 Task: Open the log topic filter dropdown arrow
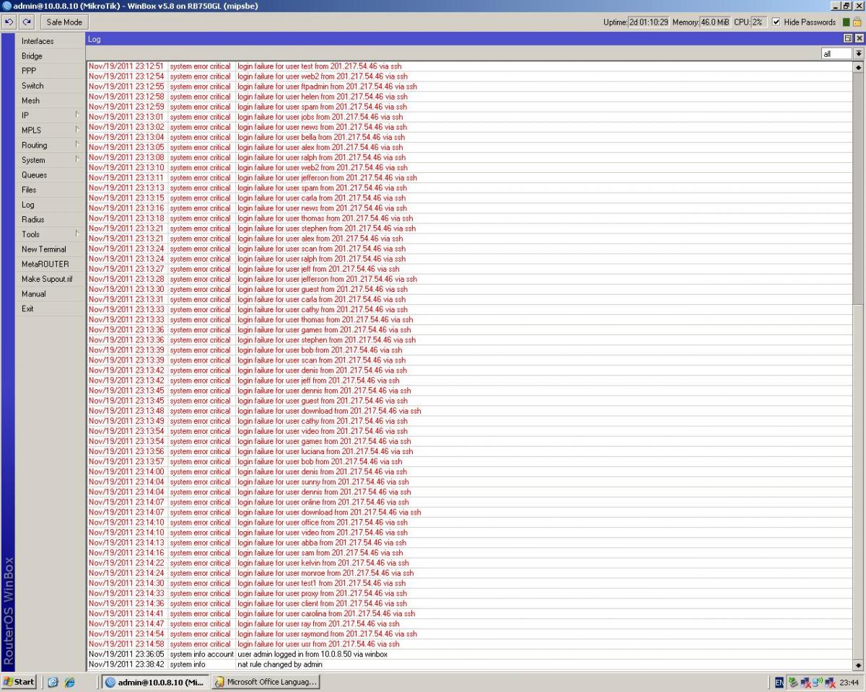point(859,53)
